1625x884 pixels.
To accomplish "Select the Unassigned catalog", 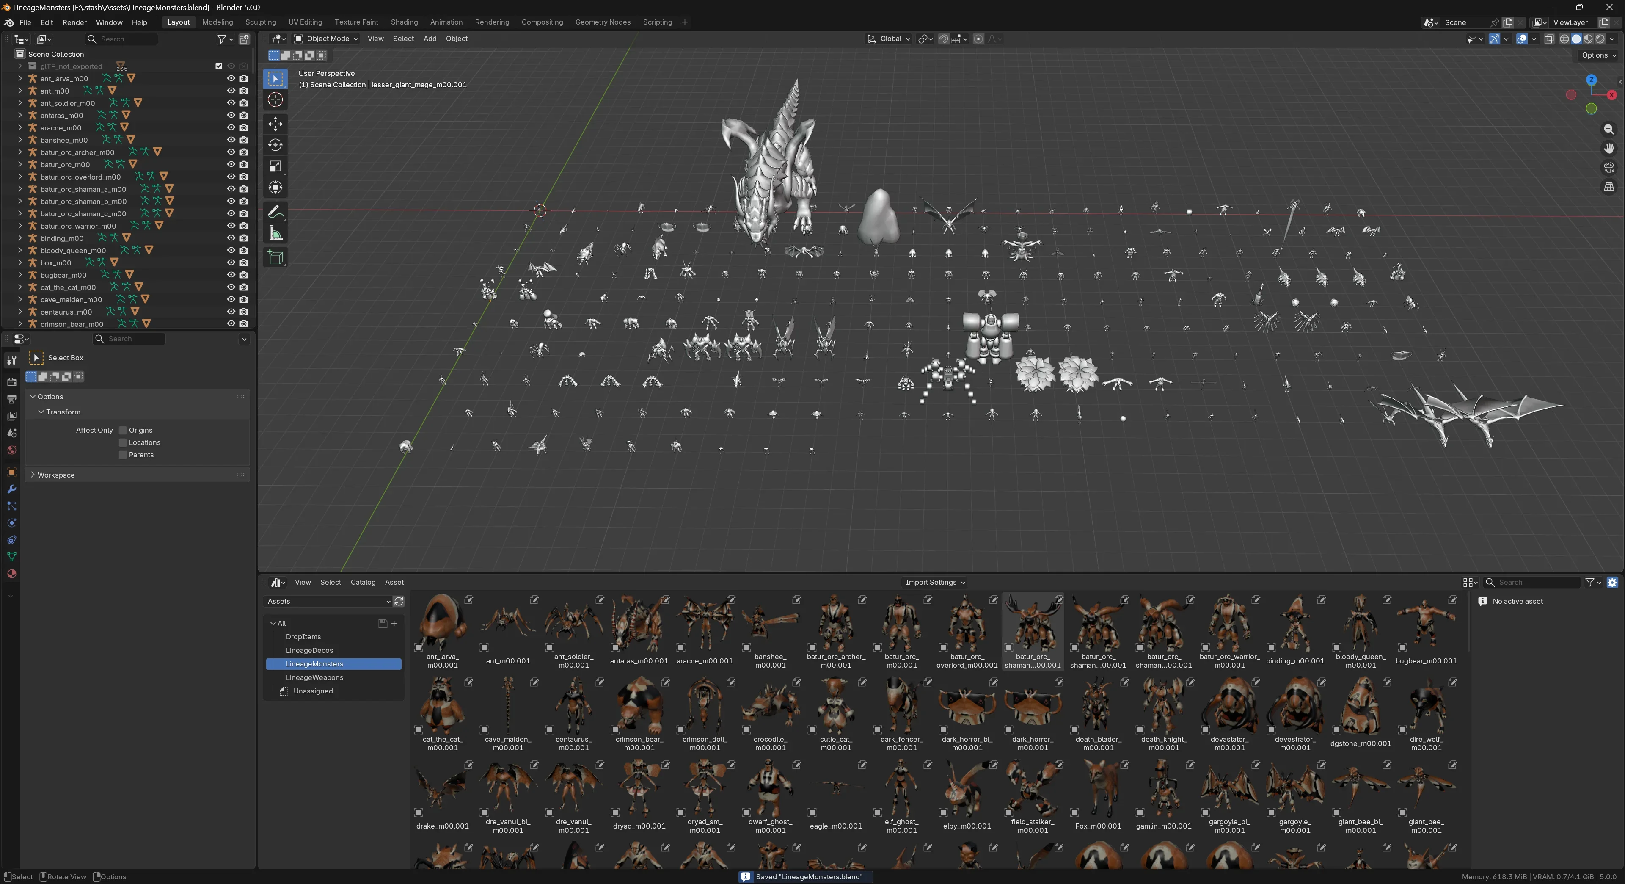I will point(334,691).
